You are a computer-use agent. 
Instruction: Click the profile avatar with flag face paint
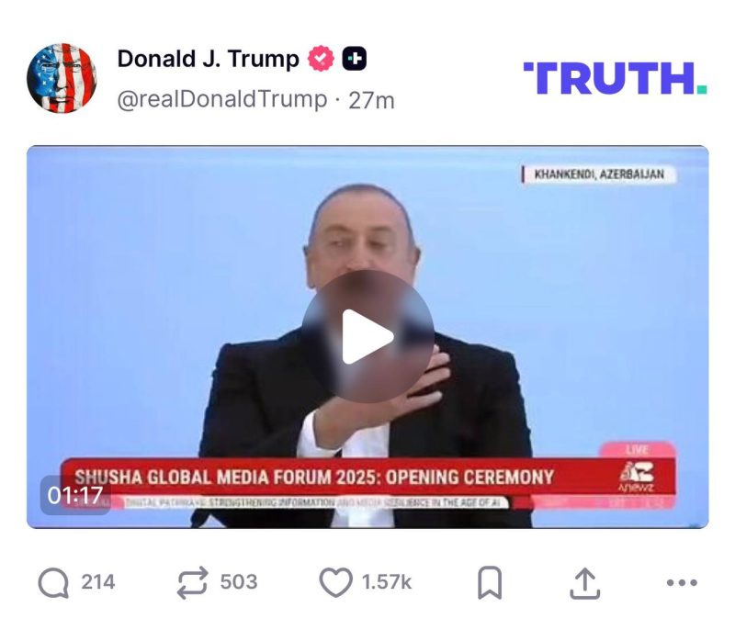62,78
